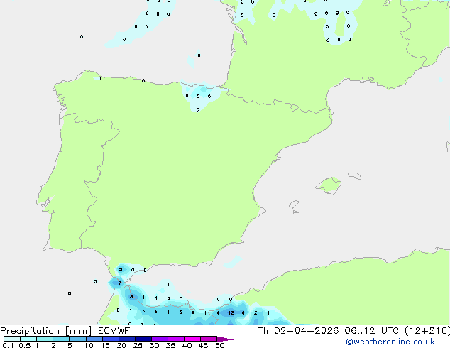
Task: Click the "Th" weekday abbreviation
Action: (263, 331)
